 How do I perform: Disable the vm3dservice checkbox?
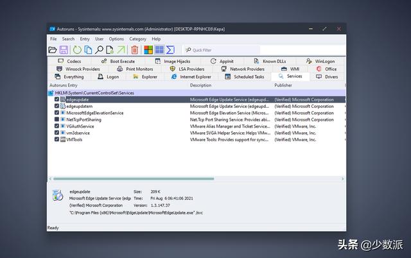coord(57,133)
